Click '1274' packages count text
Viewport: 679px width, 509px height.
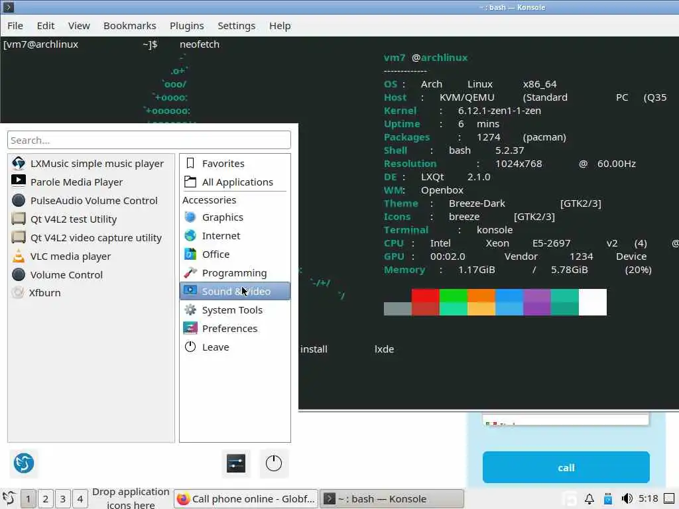489,137
